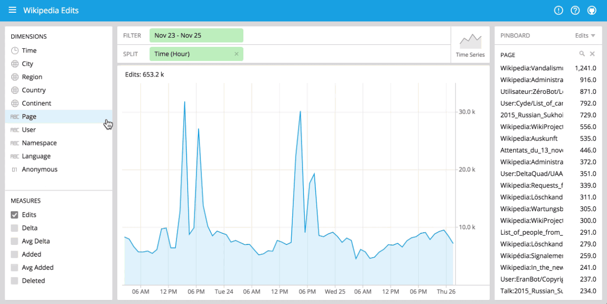This screenshot has height=304, width=607.
Task: Click the ABC icon beside Language
Action: 15,156
